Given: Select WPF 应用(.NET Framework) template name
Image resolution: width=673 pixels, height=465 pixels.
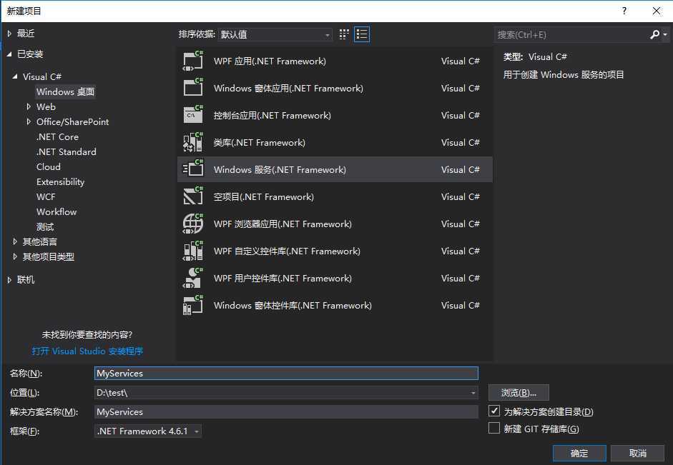Looking at the screenshot, I should [270, 61].
